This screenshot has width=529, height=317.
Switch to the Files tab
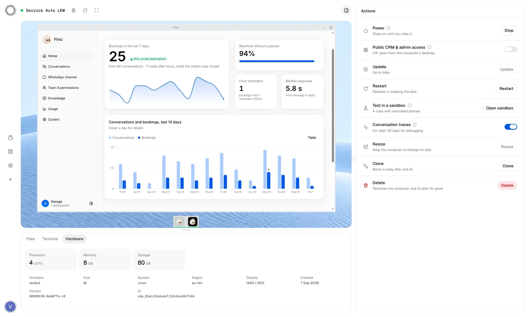[30, 239]
